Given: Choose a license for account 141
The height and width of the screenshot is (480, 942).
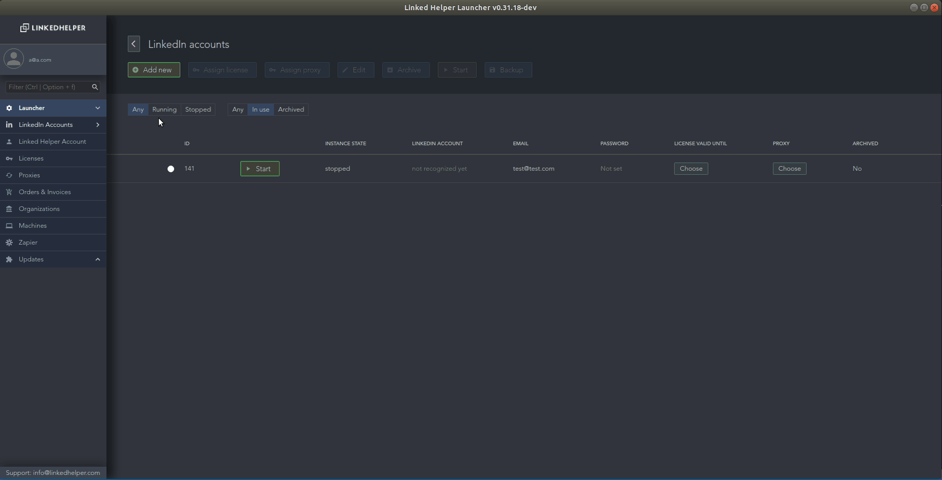Looking at the screenshot, I should [x=691, y=169].
